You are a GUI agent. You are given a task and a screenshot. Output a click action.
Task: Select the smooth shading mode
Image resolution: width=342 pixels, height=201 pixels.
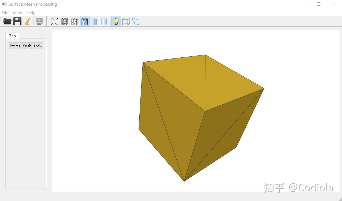tap(104, 21)
